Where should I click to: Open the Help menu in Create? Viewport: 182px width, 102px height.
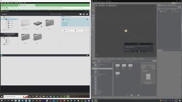coord(116,3)
